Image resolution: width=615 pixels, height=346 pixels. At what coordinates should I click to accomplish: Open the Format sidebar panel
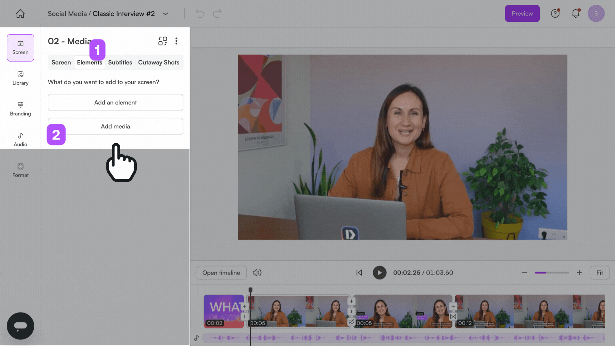pyautogui.click(x=20, y=170)
